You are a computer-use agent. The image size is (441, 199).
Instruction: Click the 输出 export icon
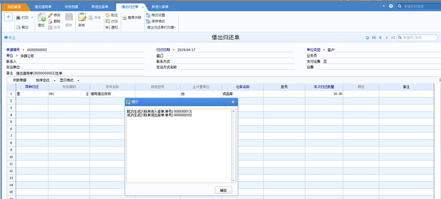pos(19,27)
